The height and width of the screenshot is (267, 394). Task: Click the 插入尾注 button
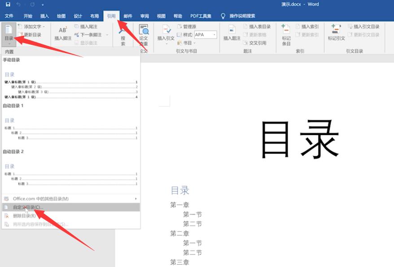(x=86, y=26)
